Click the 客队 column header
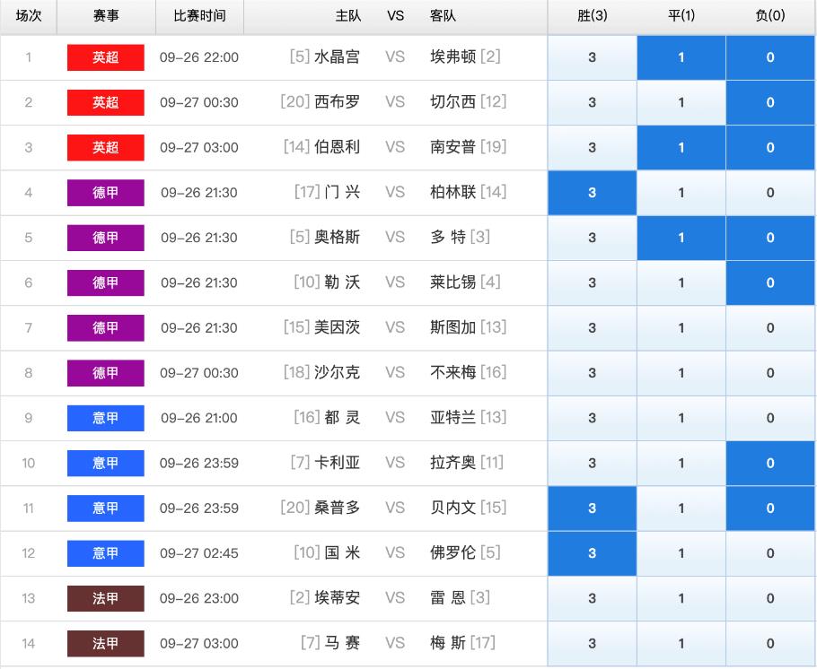817x669 pixels. [x=443, y=15]
